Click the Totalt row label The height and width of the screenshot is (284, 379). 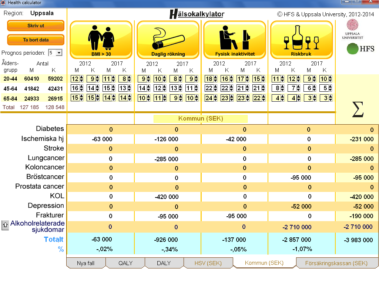click(x=54, y=239)
